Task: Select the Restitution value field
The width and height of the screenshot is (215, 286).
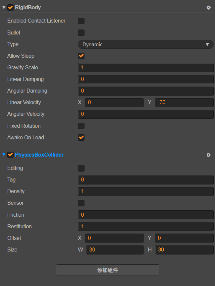Action: [145, 227]
